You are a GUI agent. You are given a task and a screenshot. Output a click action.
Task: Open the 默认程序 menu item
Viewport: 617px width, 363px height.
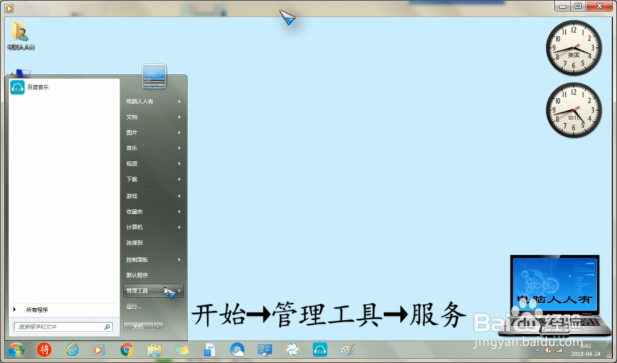154,275
